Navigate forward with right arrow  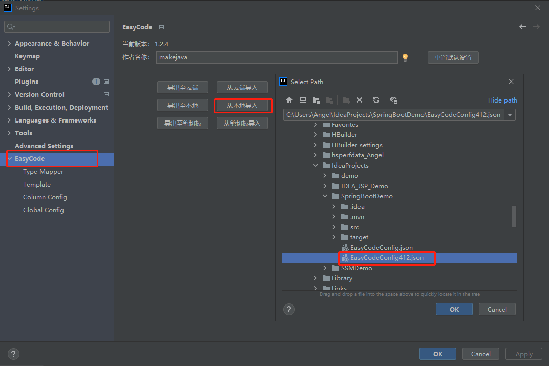(536, 27)
